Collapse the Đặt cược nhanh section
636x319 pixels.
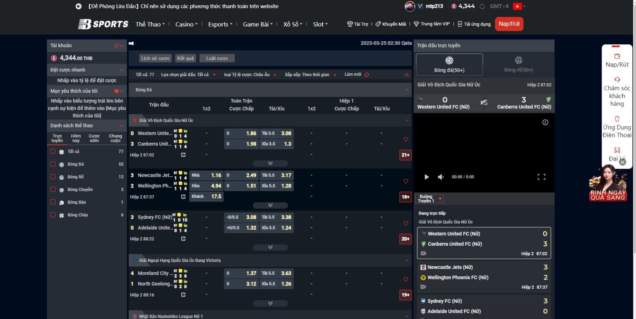click(x=122, y=70)
